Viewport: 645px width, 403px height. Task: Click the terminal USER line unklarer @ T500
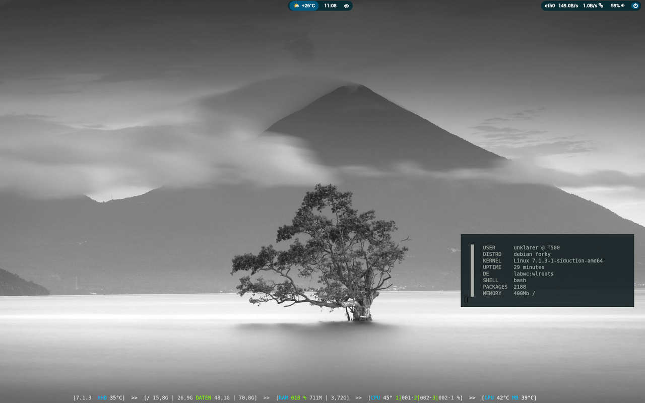[521, 248]
